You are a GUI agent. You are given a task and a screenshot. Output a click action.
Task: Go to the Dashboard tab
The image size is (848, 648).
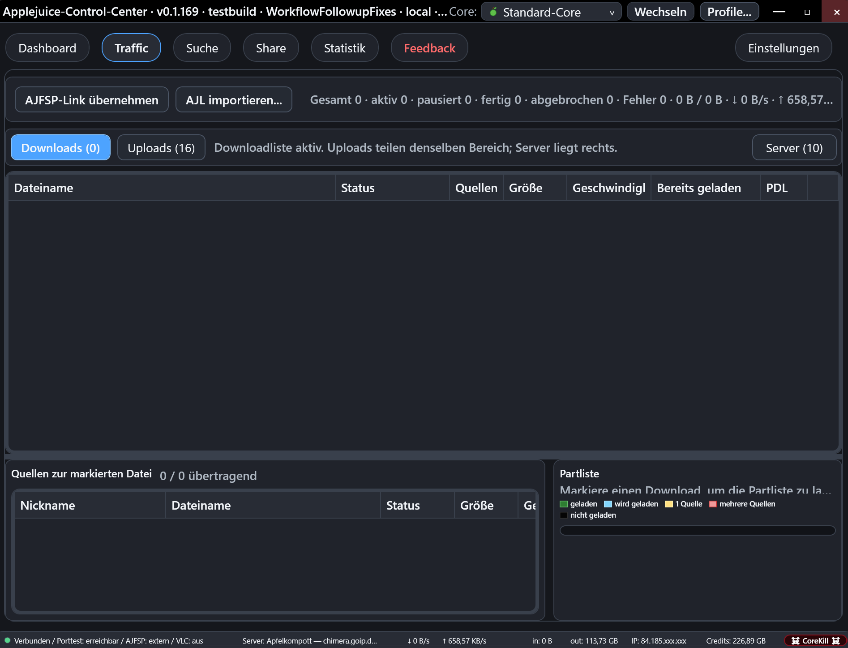click(x=47, y=48)
